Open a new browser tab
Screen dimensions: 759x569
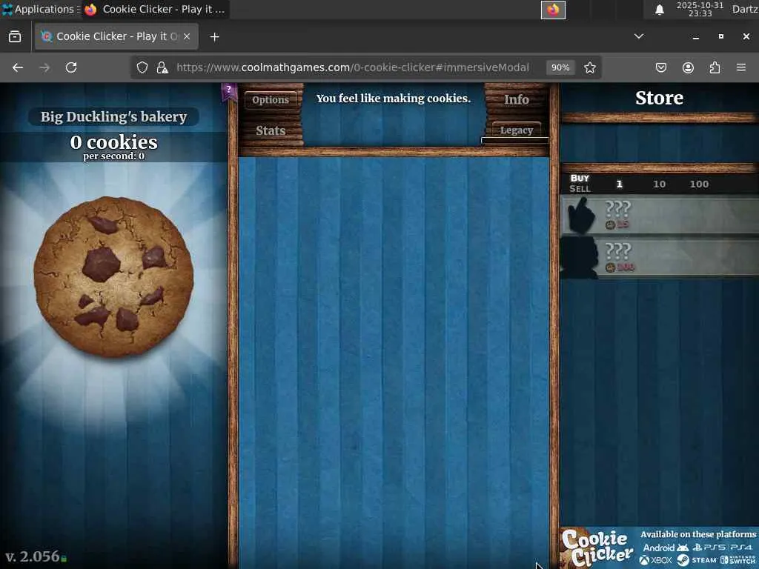(x=214, y=37)
